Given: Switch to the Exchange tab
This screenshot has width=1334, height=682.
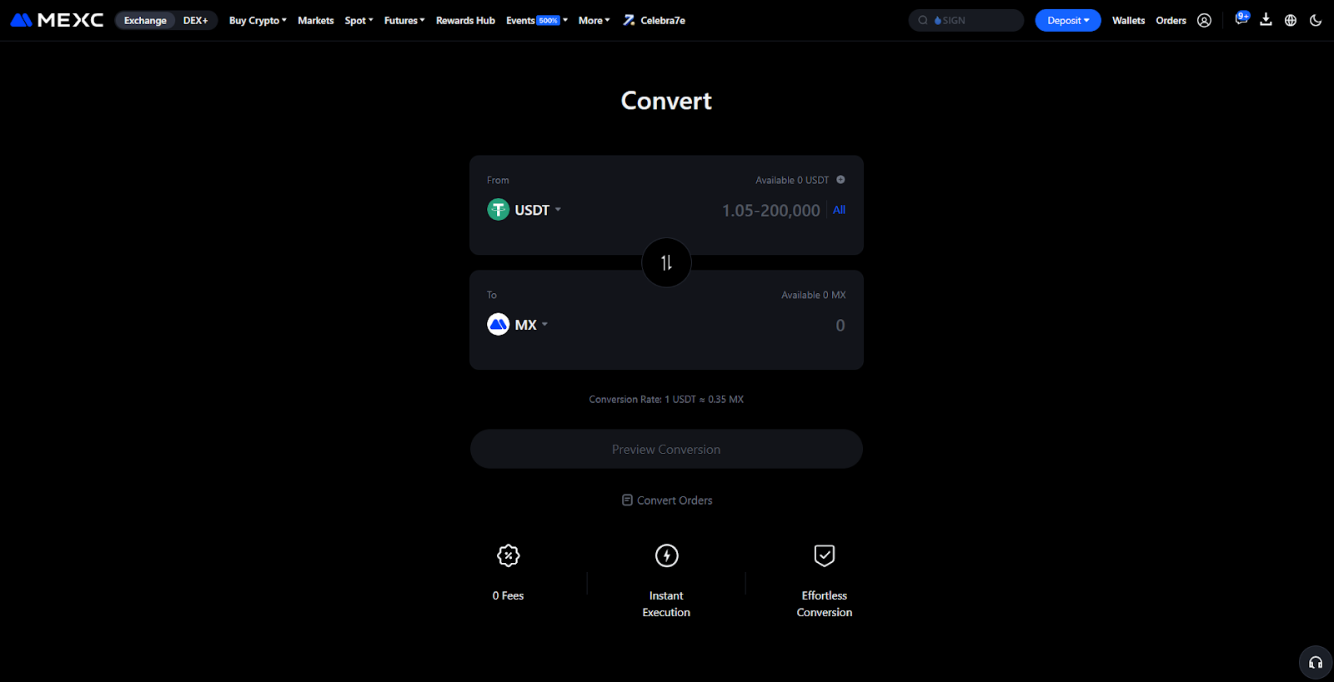Looking at the screenshot, I should click(x=145, y=20).
